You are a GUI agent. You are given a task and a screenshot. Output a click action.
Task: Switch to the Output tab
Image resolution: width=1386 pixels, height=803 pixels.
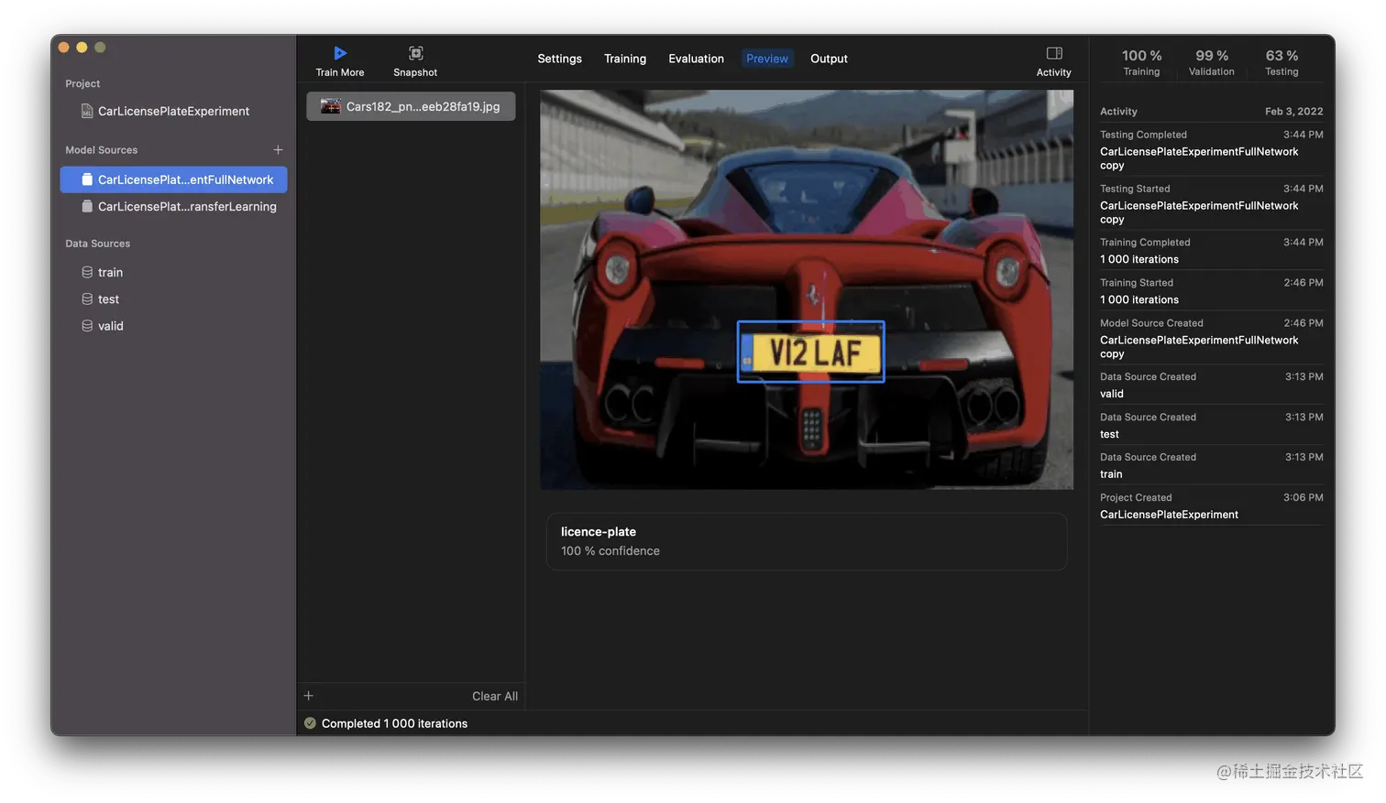829,58
